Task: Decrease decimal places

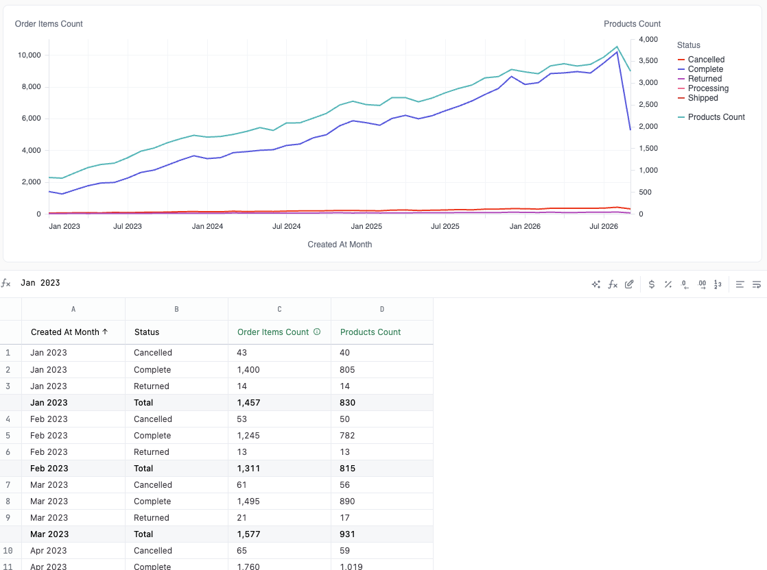Action: 685,284
